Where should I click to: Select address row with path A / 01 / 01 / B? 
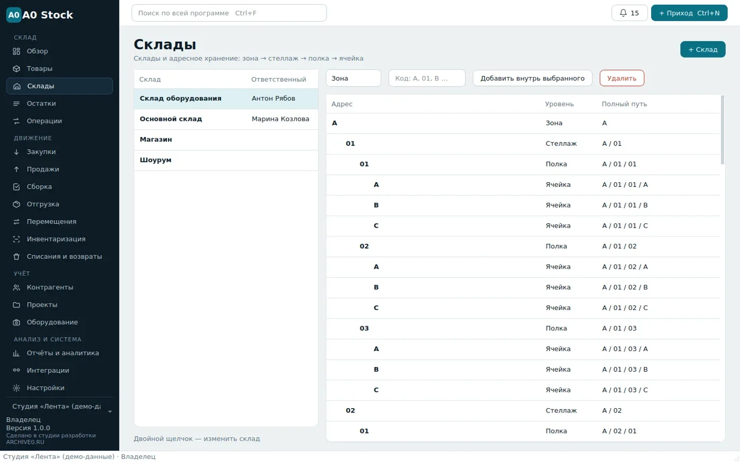tap(523, 205)
